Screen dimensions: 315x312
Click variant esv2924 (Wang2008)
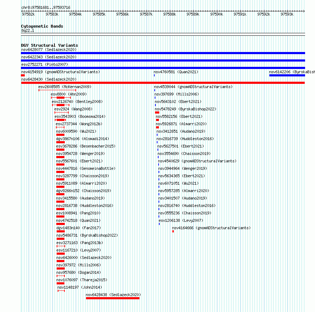pos(73,109)
